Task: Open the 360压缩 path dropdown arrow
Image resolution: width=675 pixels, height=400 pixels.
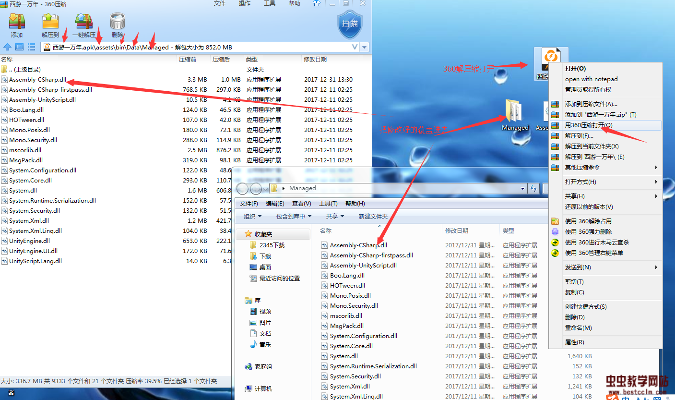Action: coord(365,47)
